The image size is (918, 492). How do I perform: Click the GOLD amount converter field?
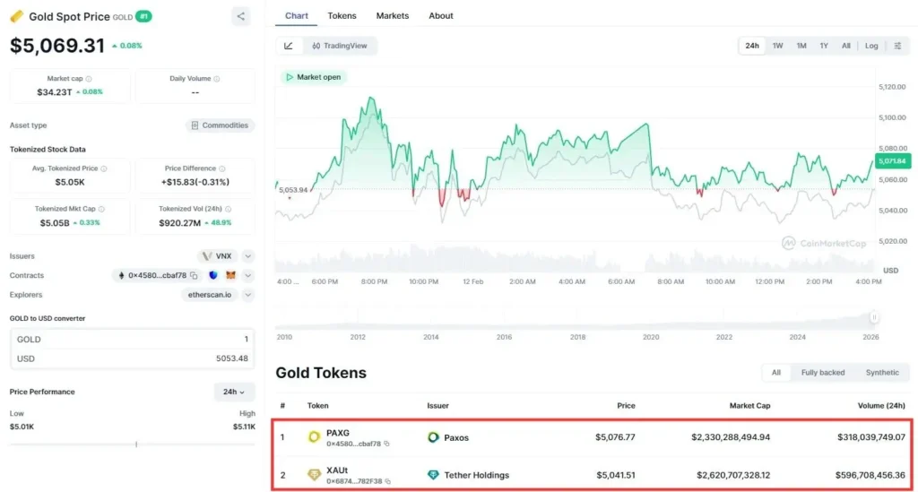tap(132, 340)
